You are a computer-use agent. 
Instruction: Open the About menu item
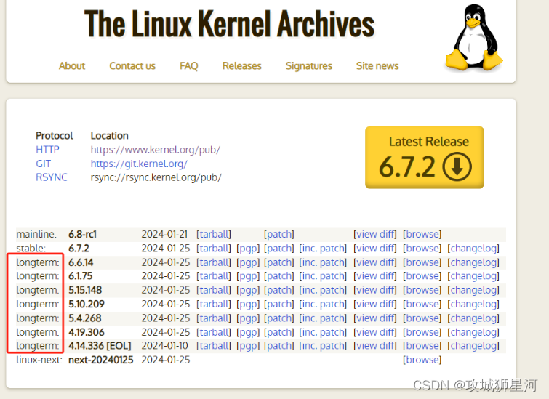pos(72,66)
